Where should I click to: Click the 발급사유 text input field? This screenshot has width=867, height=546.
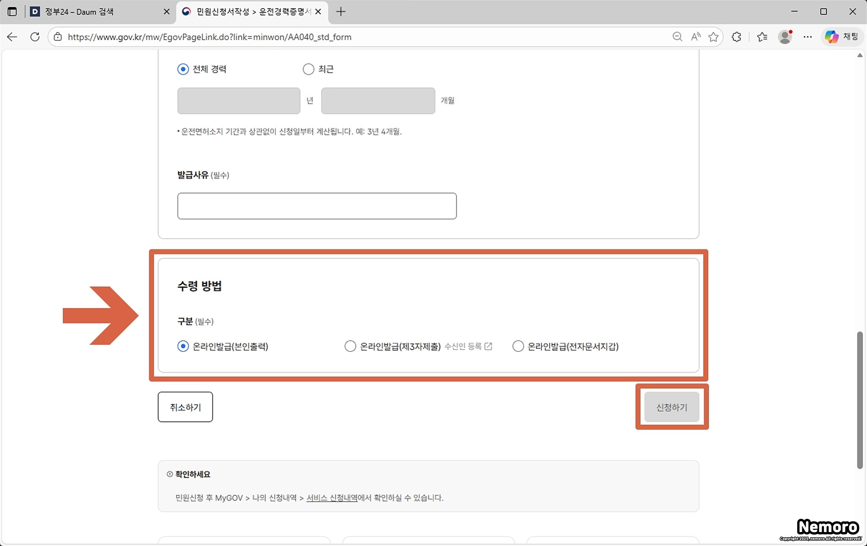[x=317, y=206]
